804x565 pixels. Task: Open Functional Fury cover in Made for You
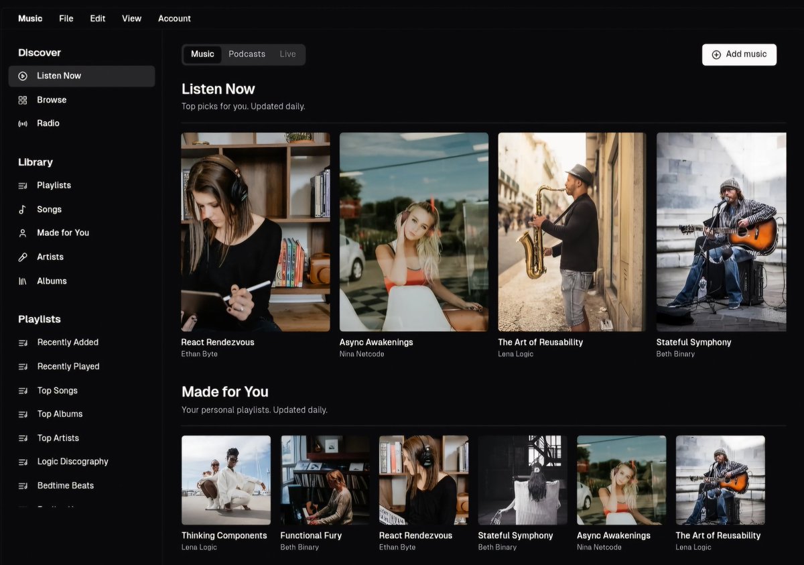coord(325,480)
